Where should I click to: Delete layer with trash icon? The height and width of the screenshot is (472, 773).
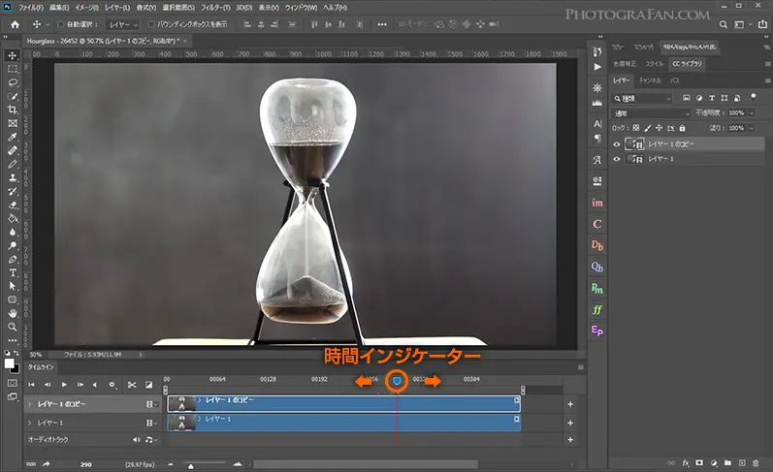click(756, 463)
